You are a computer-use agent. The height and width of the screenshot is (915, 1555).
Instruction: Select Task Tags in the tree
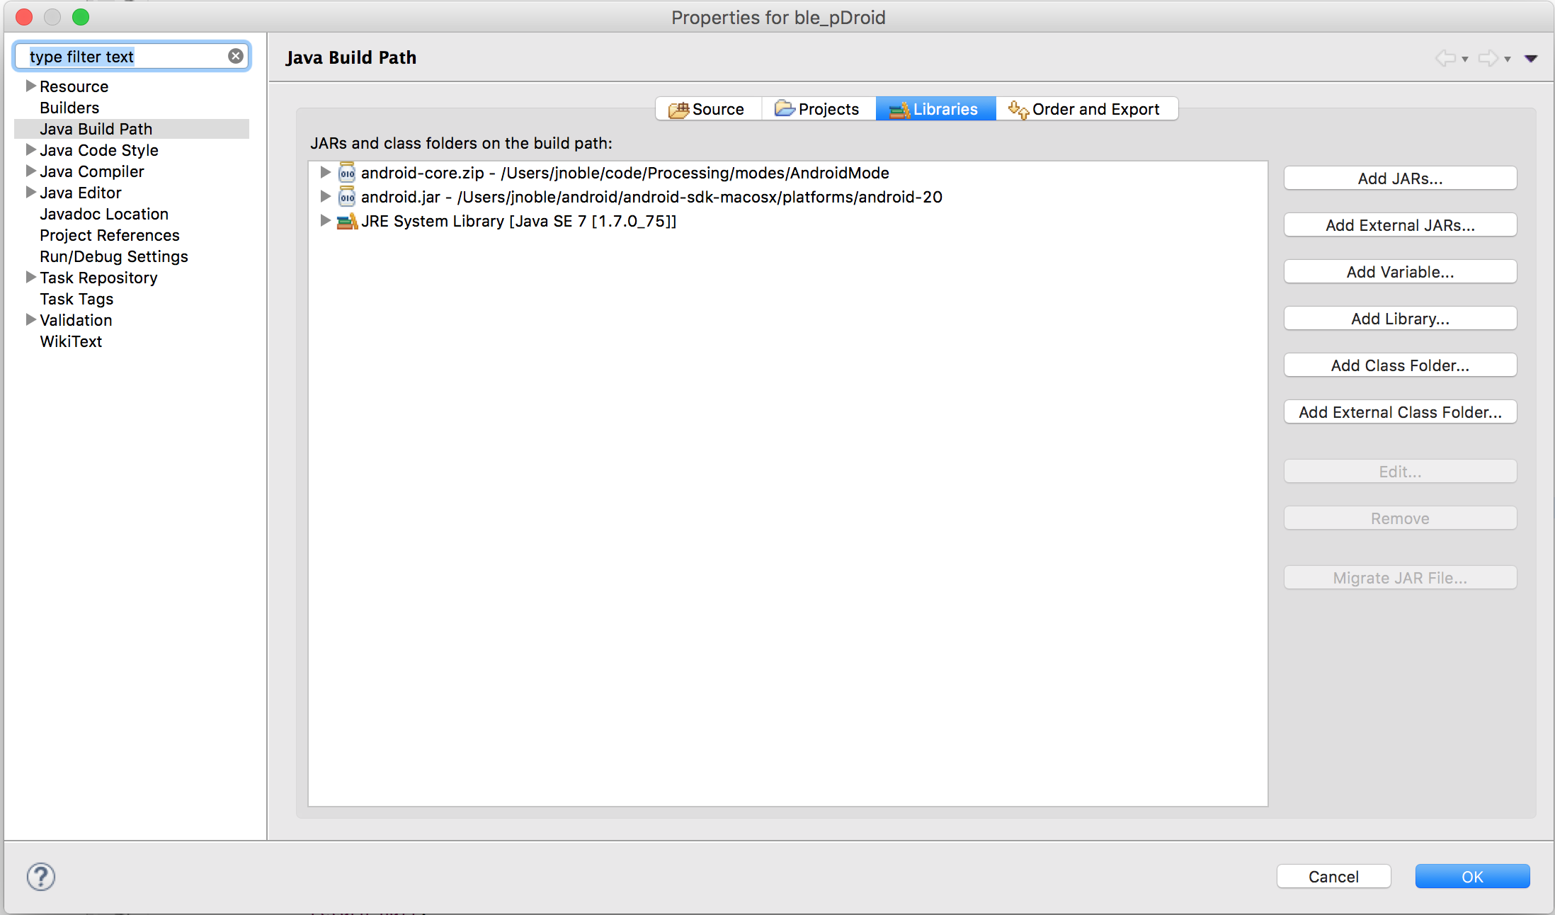click(x=76, y=299)
